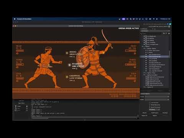Select the shield icon under player's LEGS bar

tap(17, 81)
